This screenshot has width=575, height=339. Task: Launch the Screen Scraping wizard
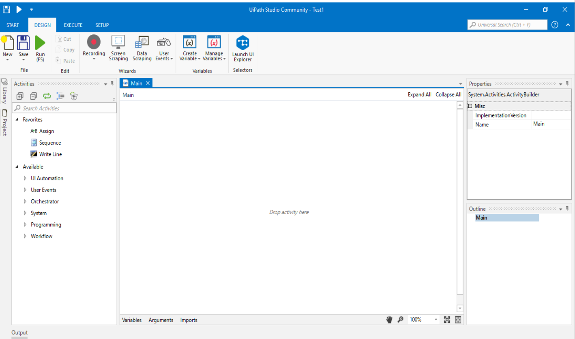click(118, 48)
